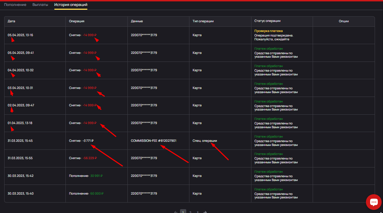The width and height of the screenshot is (383, 213).
Task: Jump to page 3 of history
Action: click(197, 212)
